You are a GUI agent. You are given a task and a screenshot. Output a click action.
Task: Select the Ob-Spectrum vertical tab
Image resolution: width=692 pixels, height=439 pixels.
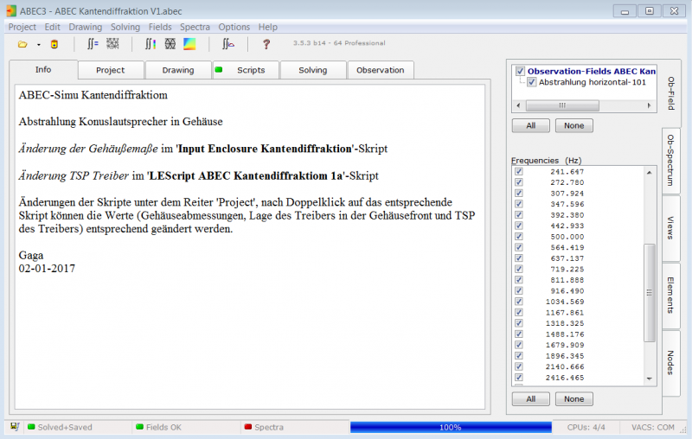pyautogui.click(x=670, y=161)
